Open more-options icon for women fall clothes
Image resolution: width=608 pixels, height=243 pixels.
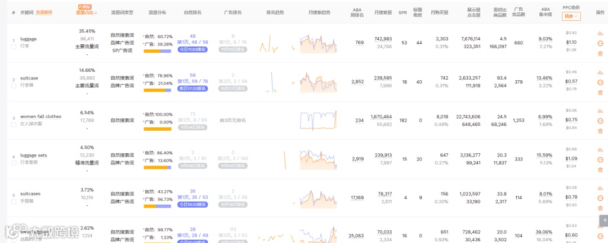[600, 121]
